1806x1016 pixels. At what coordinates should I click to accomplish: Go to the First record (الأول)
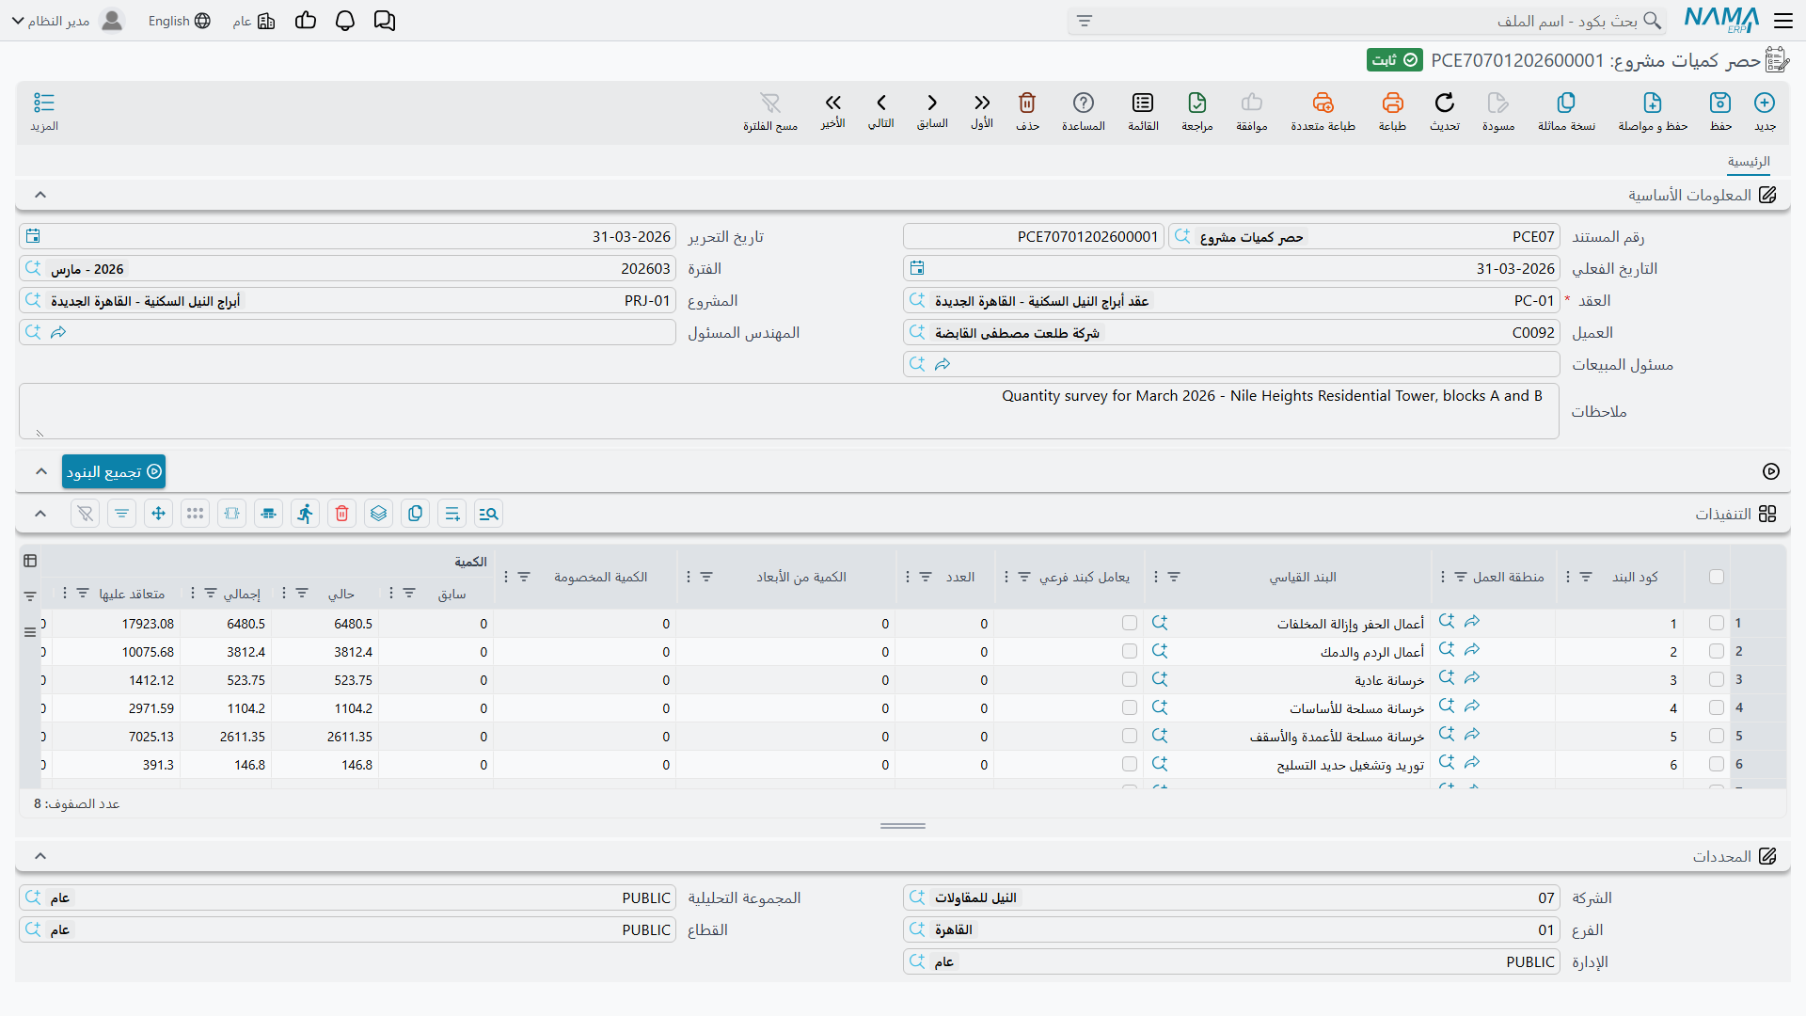point(982,103)
